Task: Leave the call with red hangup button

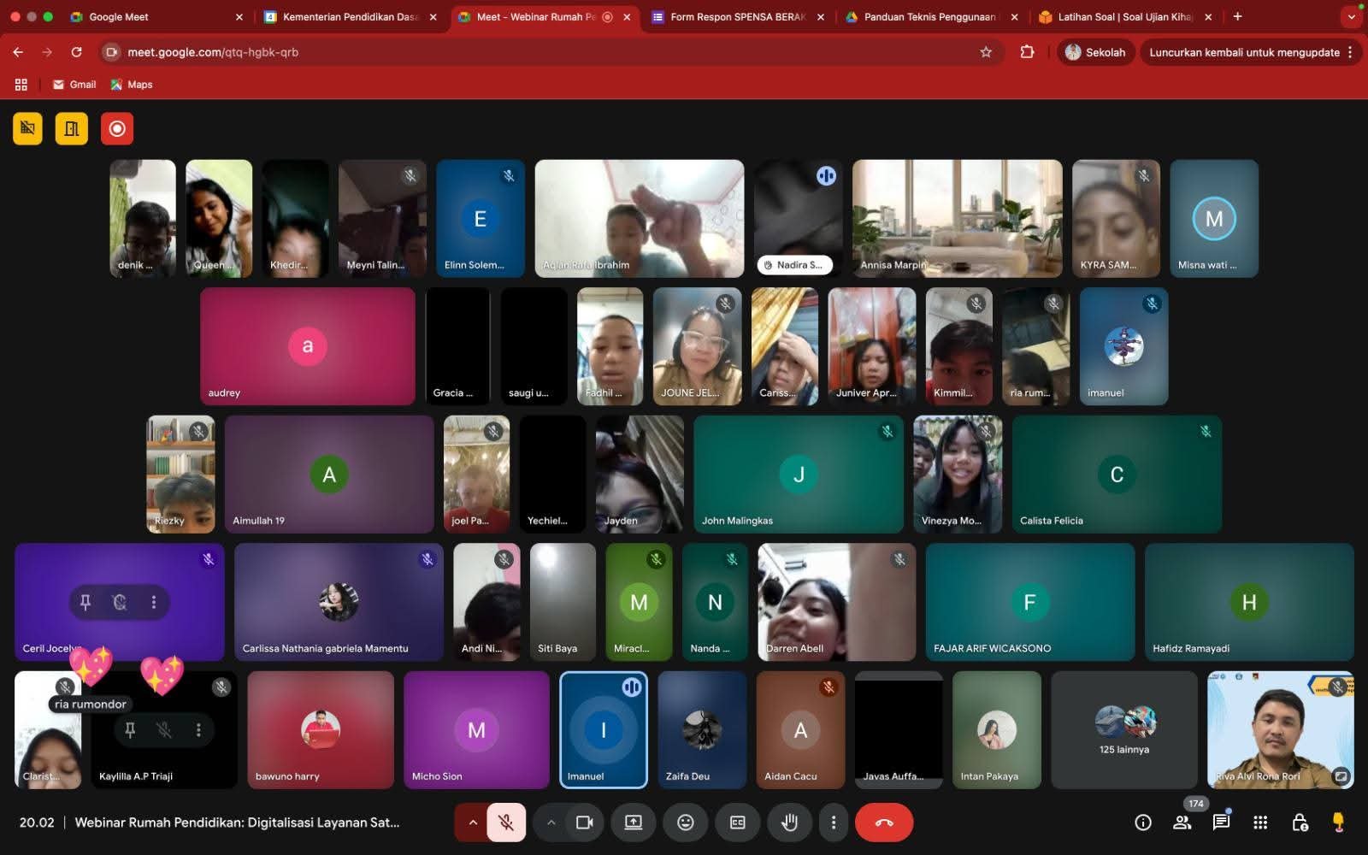Action: coord(884,823)
